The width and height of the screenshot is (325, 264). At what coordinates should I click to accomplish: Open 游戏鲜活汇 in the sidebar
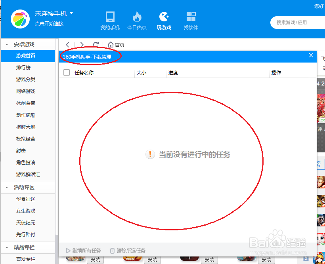[x=28, y=175]
